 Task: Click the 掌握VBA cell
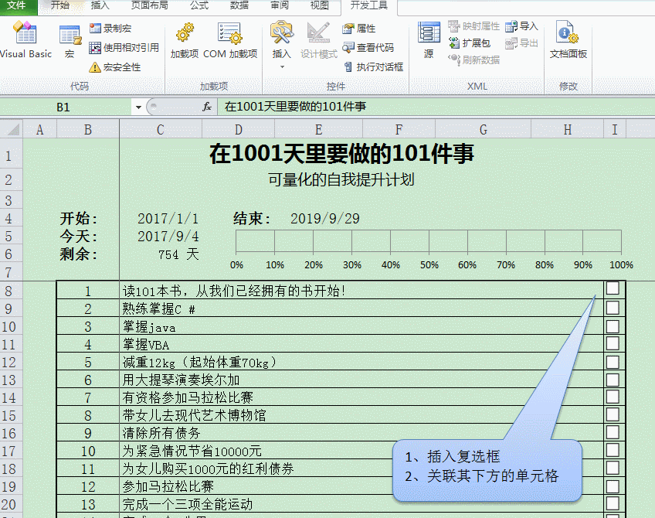361,344
